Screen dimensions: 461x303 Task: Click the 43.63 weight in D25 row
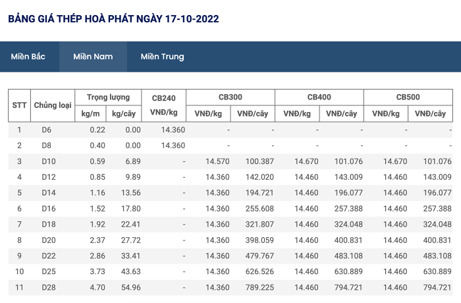pos(131,271)
